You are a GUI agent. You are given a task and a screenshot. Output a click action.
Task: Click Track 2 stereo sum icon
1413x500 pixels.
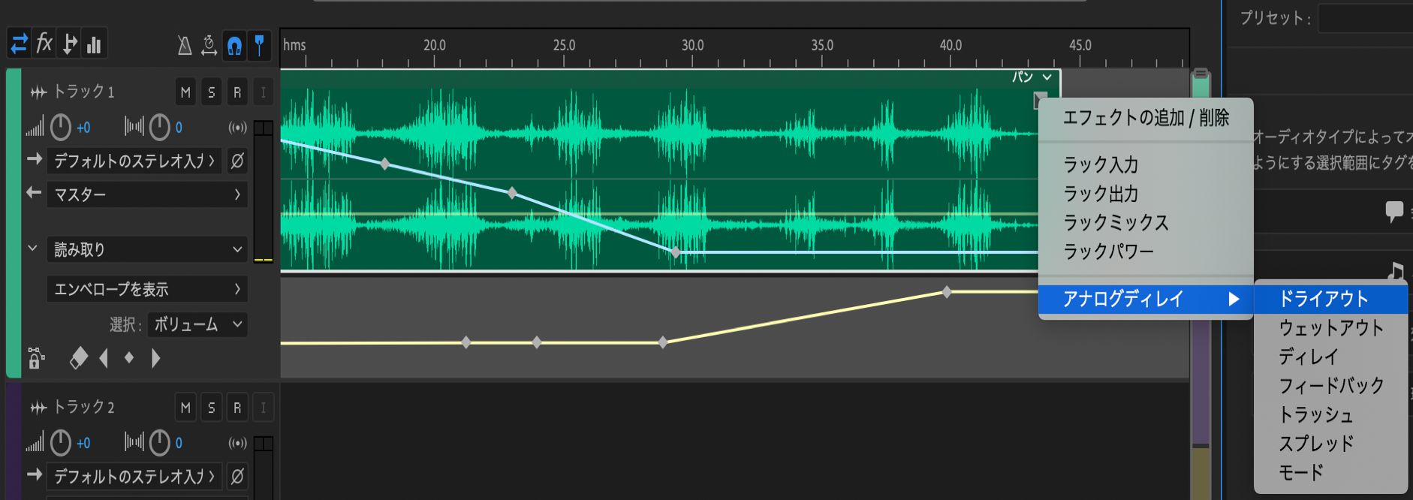pyautogui.click(x=237, y=443)
